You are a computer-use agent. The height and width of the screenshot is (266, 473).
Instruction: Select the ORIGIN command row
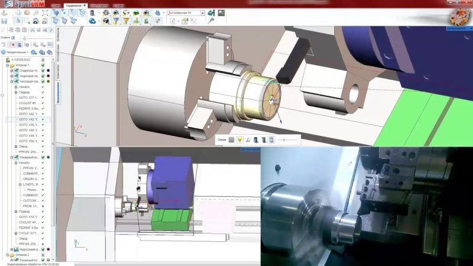(31, 179)
